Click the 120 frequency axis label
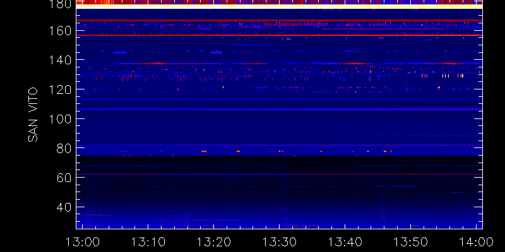This screenshot has height=252, width=505. pyautogui.click(x=59, y=89)
